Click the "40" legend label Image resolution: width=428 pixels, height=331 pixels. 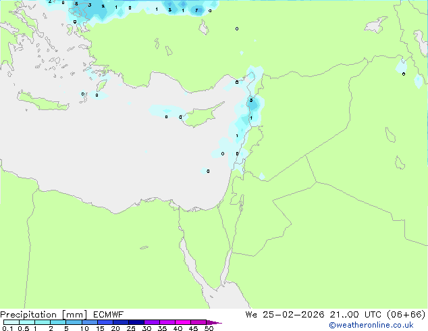pos(178,328)
